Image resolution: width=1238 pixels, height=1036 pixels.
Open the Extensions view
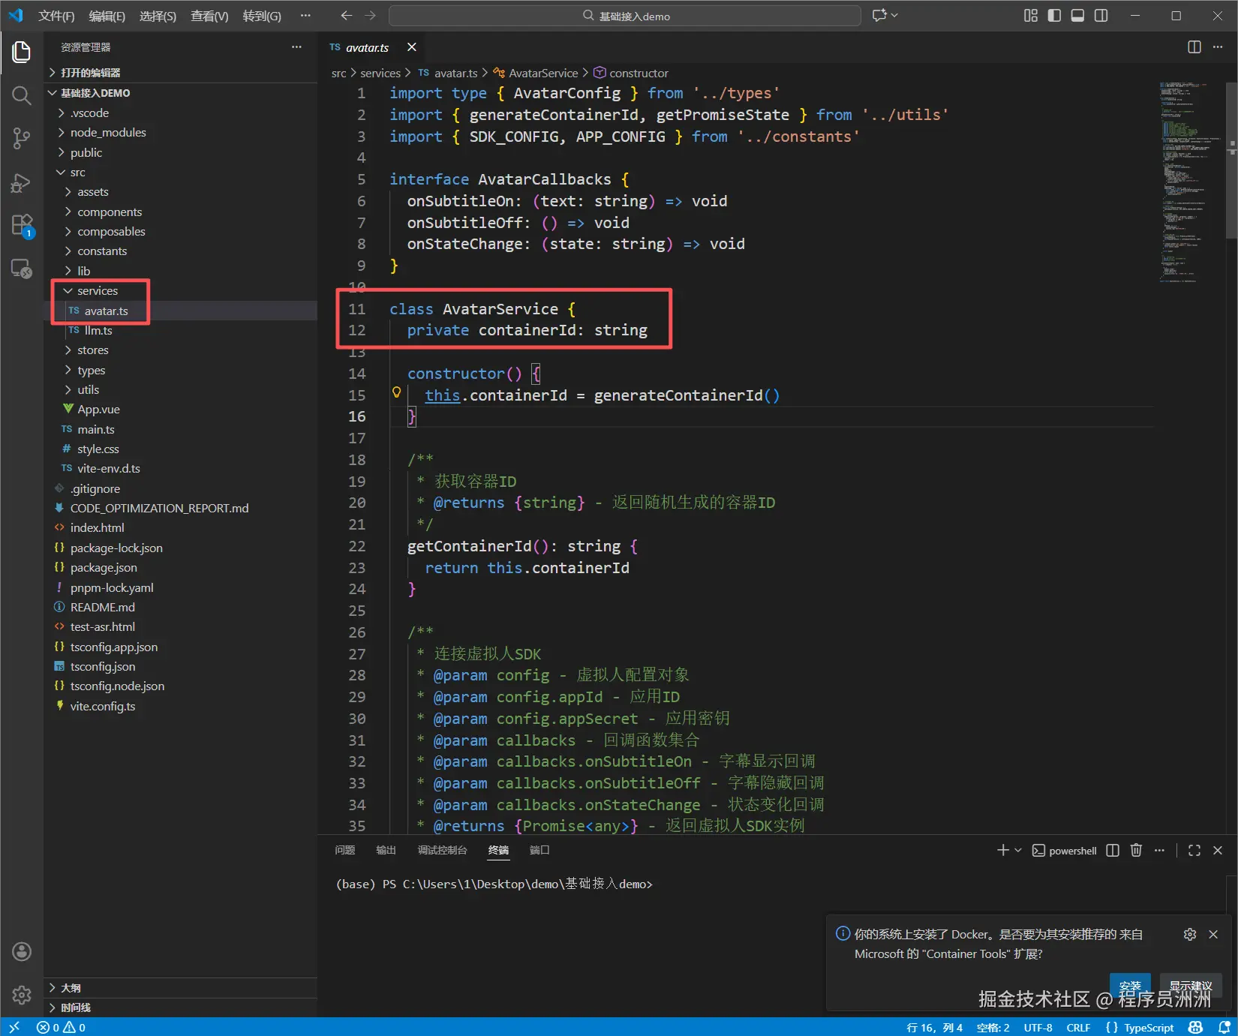coord(22,225)
